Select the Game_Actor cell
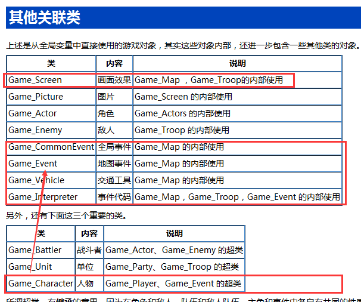 tap(51, 113)
